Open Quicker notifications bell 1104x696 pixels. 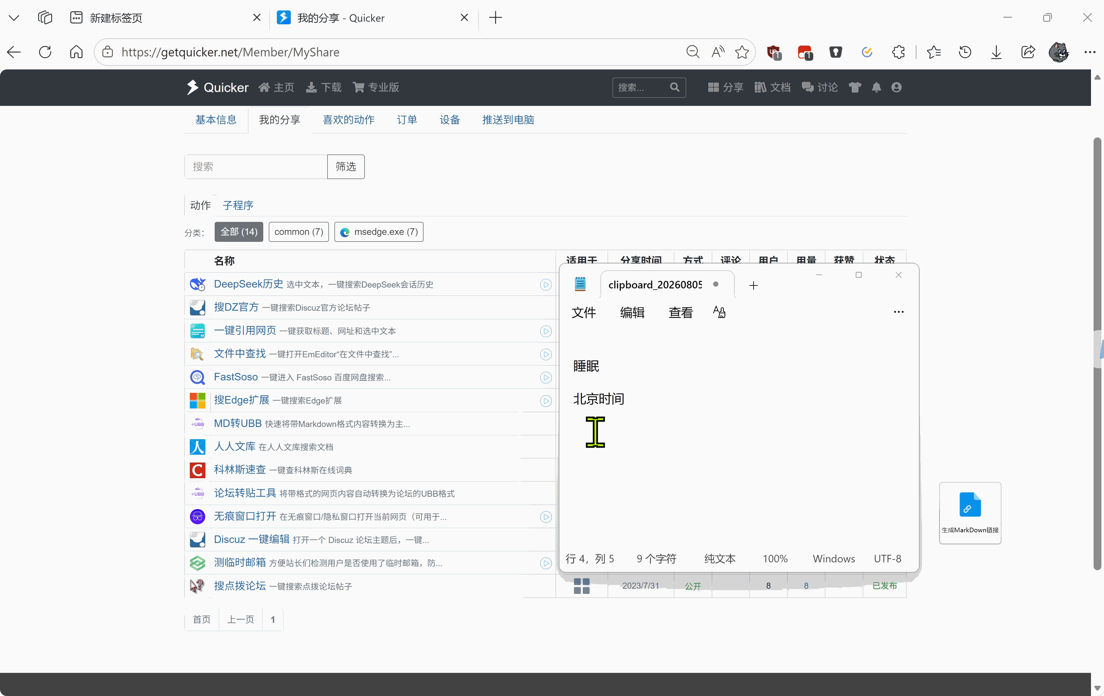[x=876, y=87]
